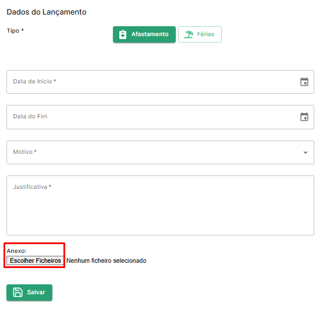Click the Dados do Lançamento heading
The height and width of the screenshot is (310, 330).
[x=47, y=12]
